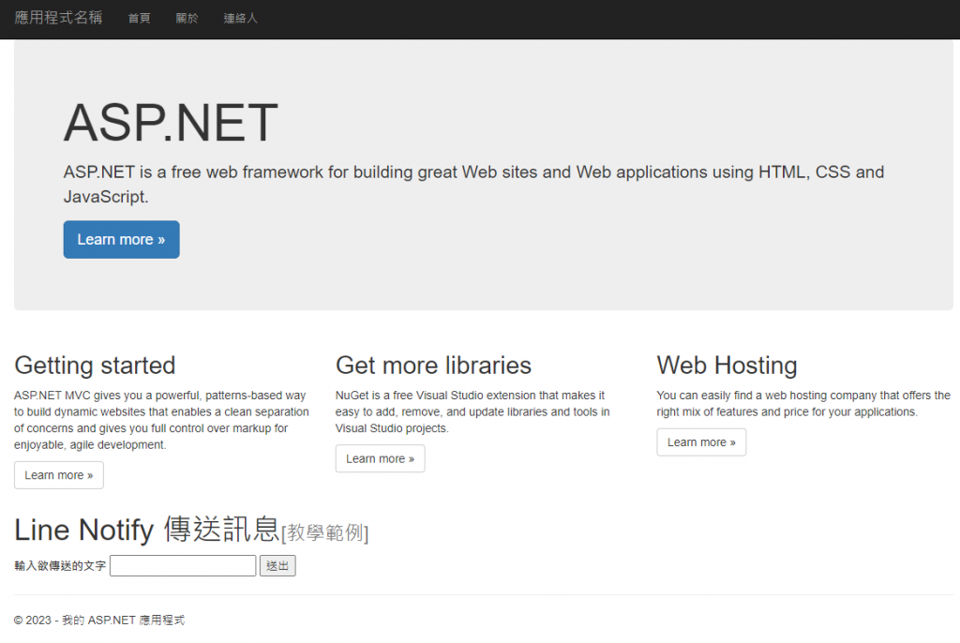Click the 'You can easily find a web hosting' paragraph
Image resolution: width=960 pixels, height=643 pixels.
click(x=803, y=404)
